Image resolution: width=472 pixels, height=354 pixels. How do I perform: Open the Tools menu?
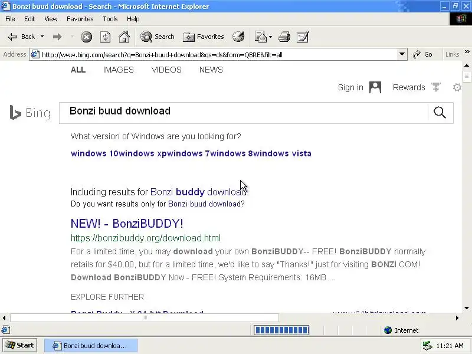[x=110, y=19]
